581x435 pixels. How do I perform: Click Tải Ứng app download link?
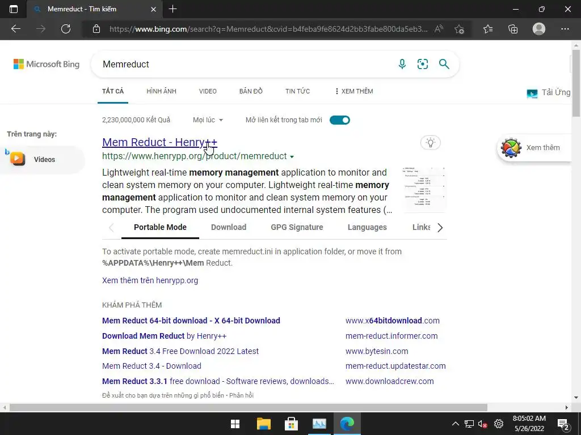[549, 92]
